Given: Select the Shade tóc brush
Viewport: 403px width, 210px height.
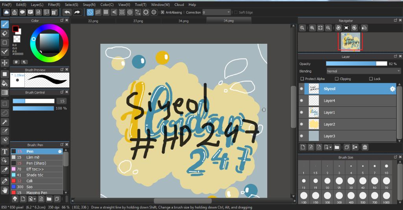Looking at the screenshot, I should coord(37,175).
